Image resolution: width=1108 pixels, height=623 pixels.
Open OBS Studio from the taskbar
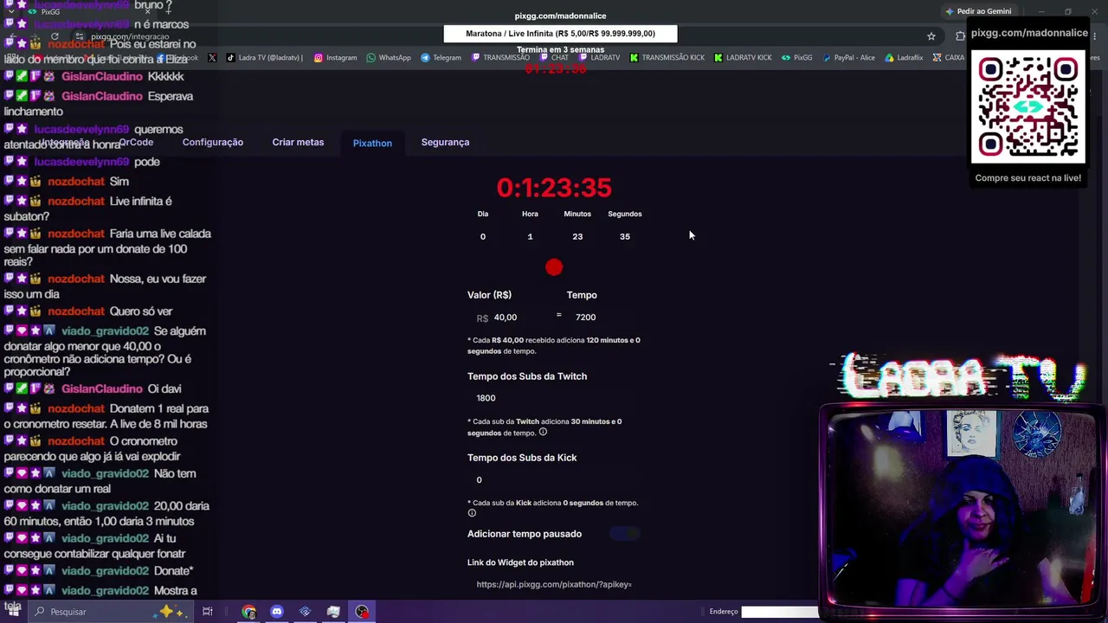coord(362,612)
